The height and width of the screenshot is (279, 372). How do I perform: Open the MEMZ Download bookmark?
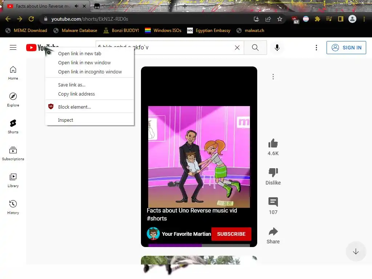pyautogui.click(x=26, y=31)
